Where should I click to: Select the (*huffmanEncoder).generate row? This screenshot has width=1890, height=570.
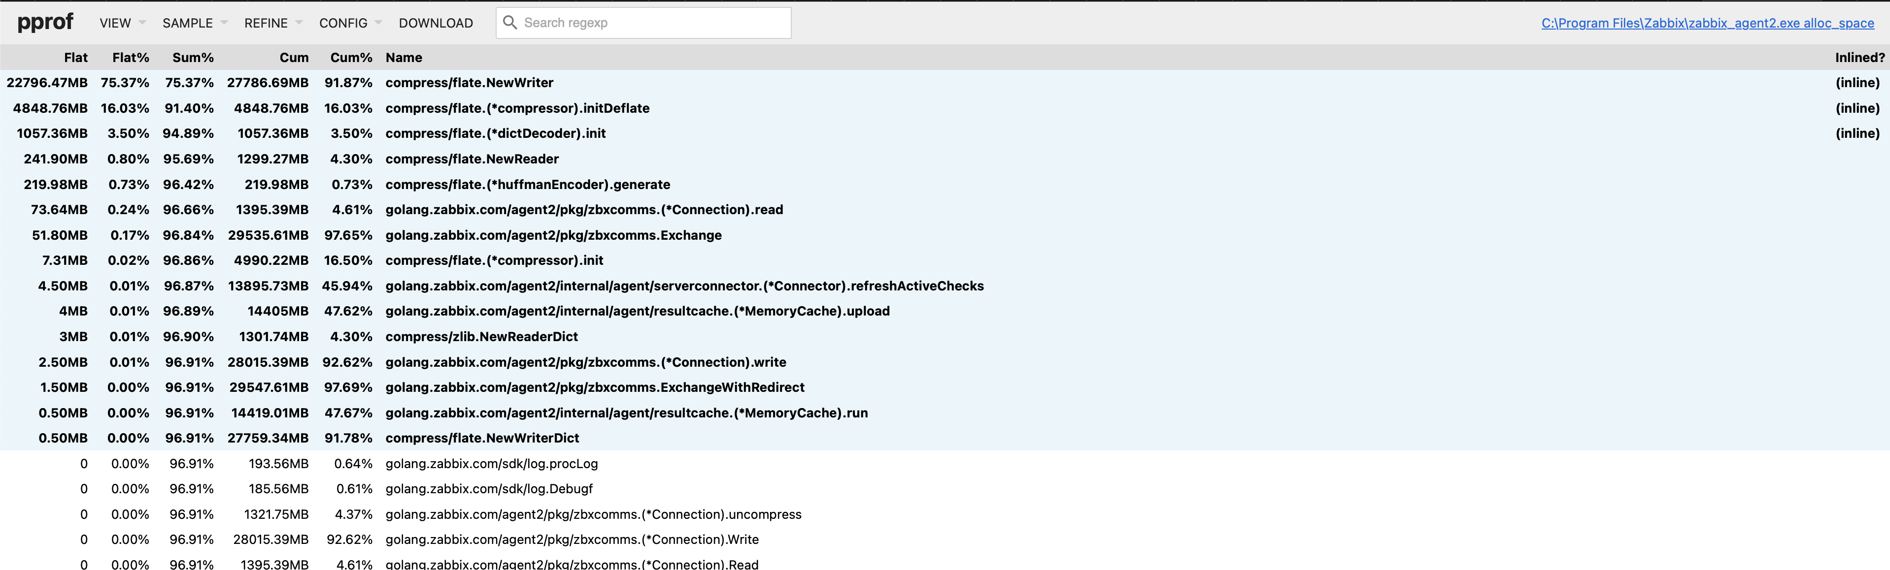(945, 185)
